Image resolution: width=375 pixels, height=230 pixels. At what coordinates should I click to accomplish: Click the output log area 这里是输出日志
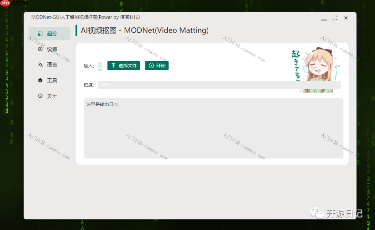(x=213, y=128)
